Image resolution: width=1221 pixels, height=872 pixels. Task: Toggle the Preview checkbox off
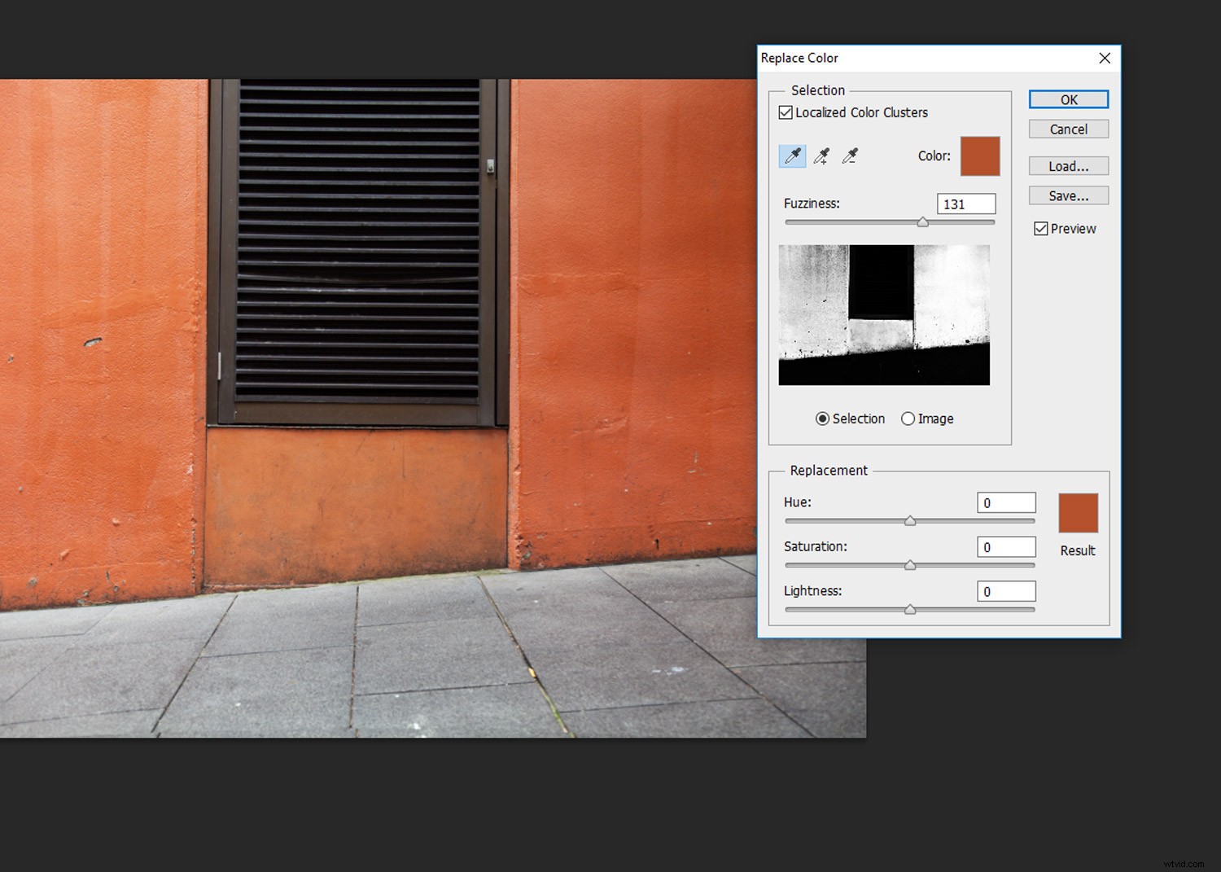click(1040, 228)
